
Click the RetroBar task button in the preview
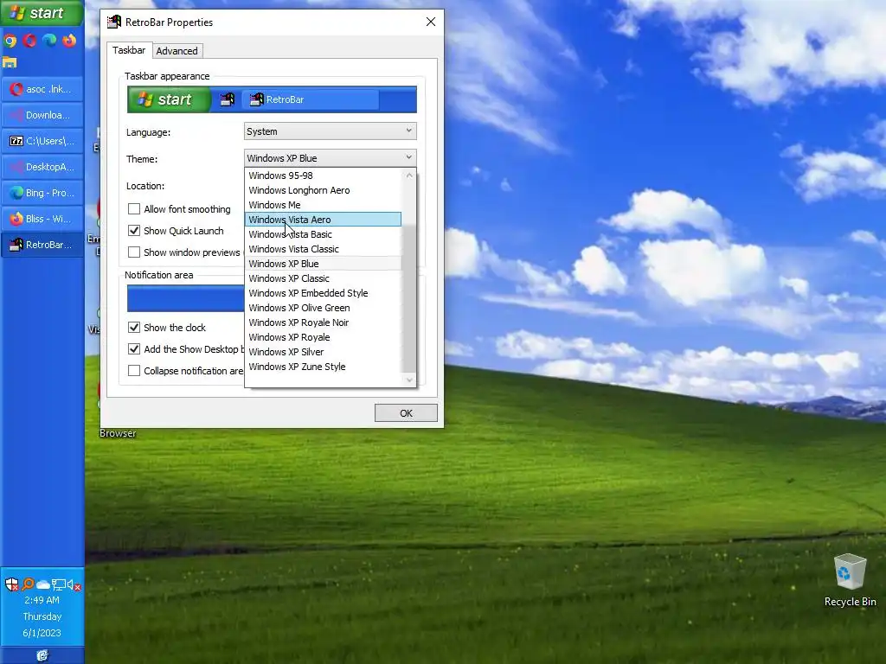pyautogui.click(x=311, y=100)
